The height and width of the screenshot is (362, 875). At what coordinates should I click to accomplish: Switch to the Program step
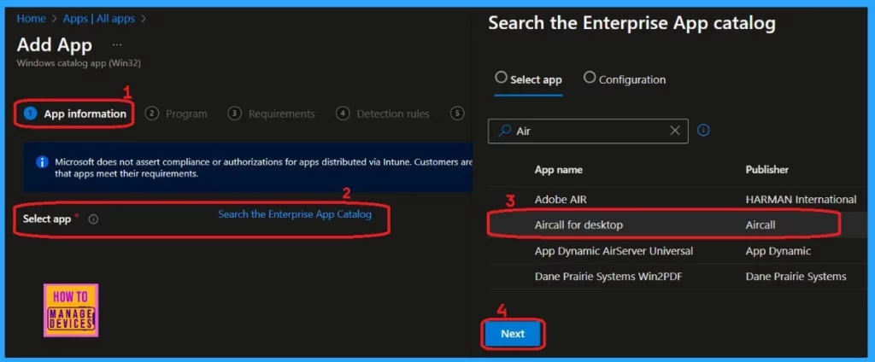pyautogui.click(x=176, y=114)
